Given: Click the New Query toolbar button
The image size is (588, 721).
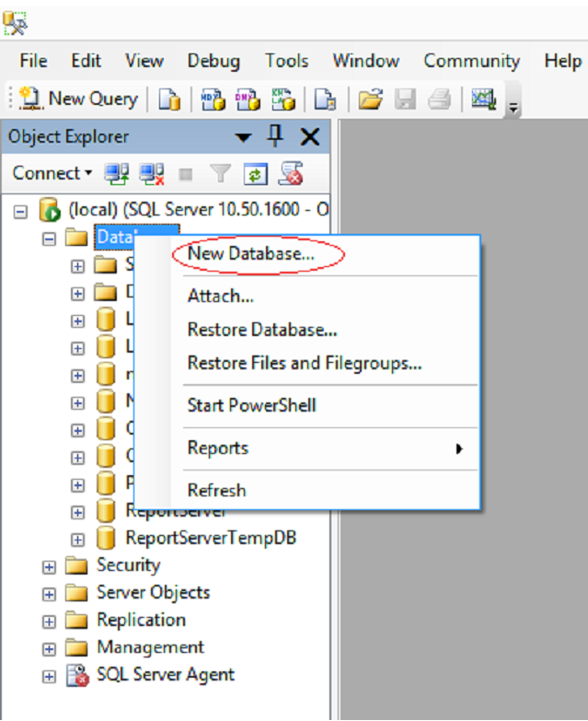Looking at the screenshot, I should [x=78, y=99].
